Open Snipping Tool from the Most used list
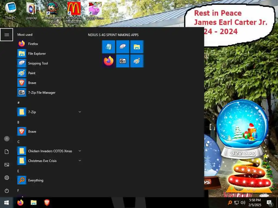This screenshot has height=208, width=278. point(50,63)
